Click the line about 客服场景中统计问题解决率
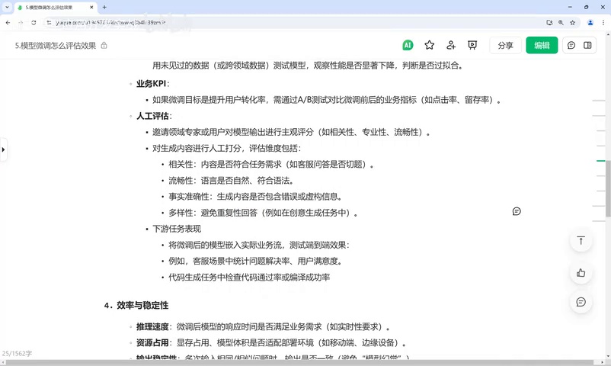611x366 pixels. [255, 261]
